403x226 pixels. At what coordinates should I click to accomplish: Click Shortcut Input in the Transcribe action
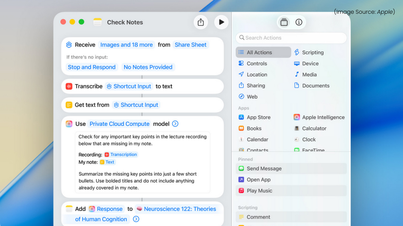[129, 86]
